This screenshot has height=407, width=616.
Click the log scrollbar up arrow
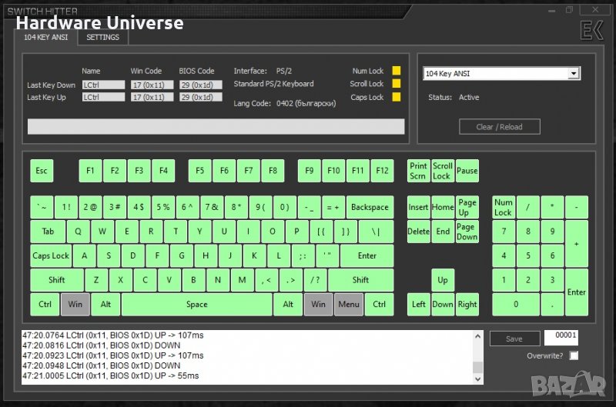click(x=477, y=335)
